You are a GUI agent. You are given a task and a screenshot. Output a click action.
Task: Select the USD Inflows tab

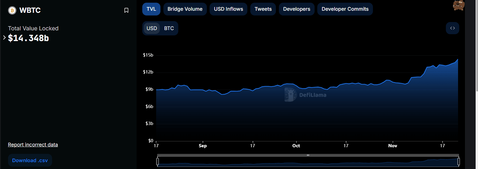pos(228,9)
